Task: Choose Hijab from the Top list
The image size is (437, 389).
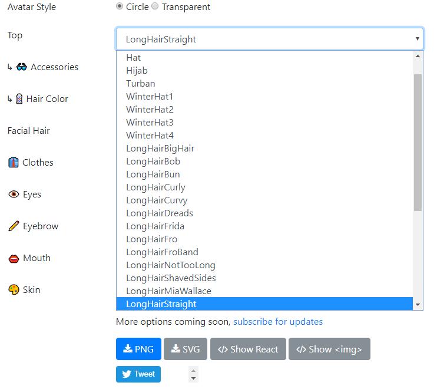Action: (137, 71)
